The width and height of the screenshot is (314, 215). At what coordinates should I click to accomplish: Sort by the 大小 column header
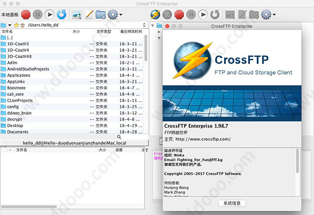click(x=76, y=31)
